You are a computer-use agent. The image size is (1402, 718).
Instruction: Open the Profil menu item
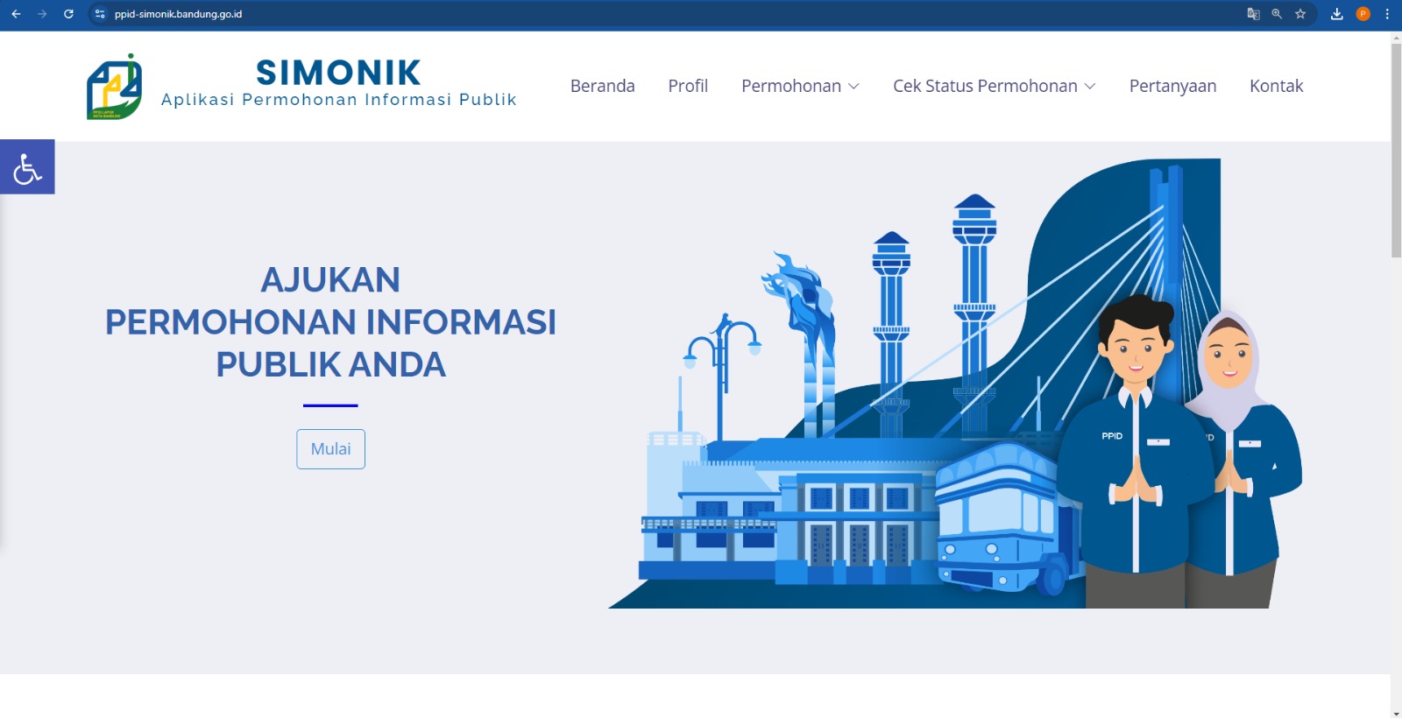point(688,86)
